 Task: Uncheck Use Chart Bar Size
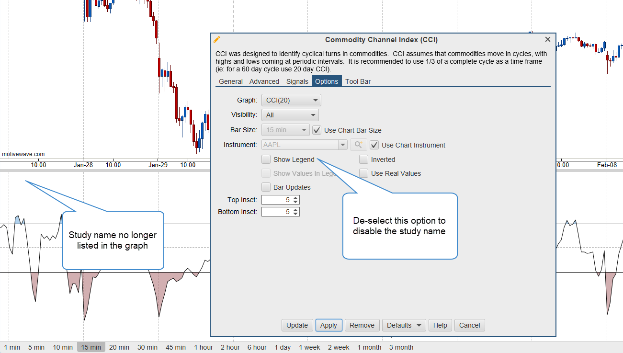[317, 130]
